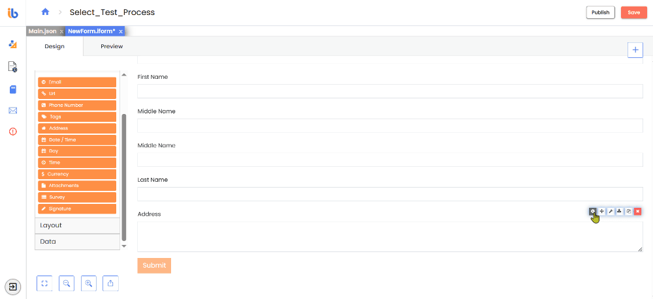Image resolution: width=653 pixels, height=299 pixels.
Task: Switch to the Preview tab
Action: point(112,46)
